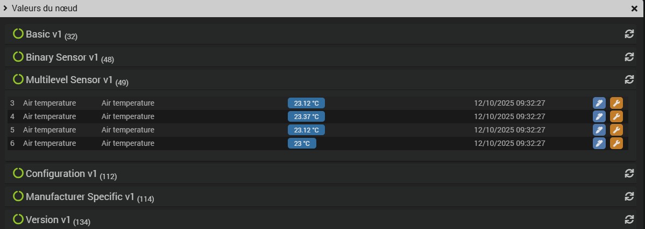Click the blue pen icon on row 6
The height and width of the screenshot is (229, 645).
tap(599, 143)
